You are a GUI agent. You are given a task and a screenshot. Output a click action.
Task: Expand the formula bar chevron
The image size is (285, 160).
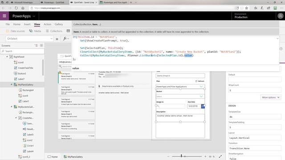pyautogui.click(x=277, y=39)
